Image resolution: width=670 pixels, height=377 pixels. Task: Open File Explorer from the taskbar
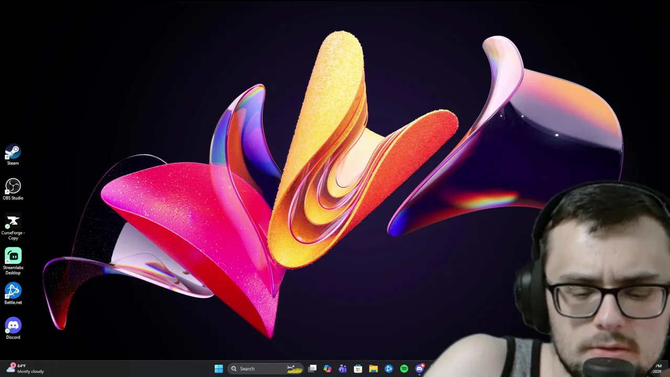[x=373, y=369]
